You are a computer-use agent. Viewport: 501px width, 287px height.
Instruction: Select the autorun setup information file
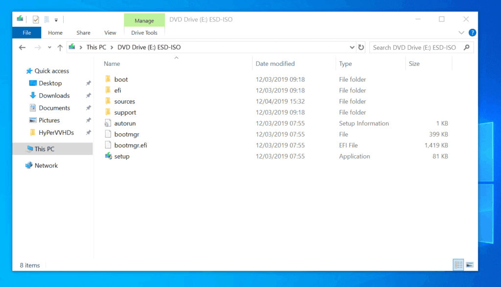coord(124,123)
